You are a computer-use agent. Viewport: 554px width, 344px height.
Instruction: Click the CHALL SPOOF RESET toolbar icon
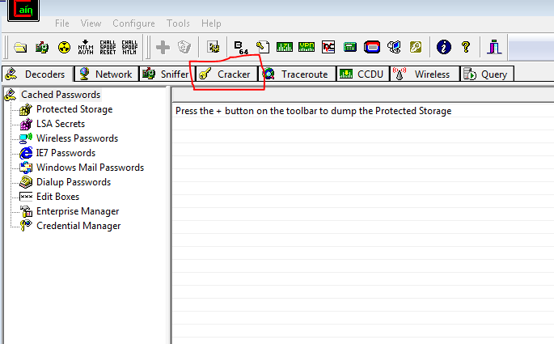(108, 47)
